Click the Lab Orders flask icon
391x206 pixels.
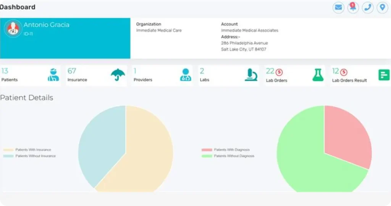click(x=318, y=75)
